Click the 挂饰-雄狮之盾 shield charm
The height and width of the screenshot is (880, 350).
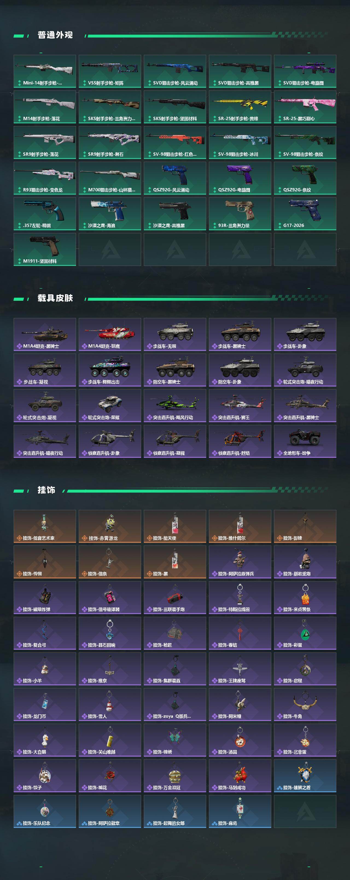(305, 776)
